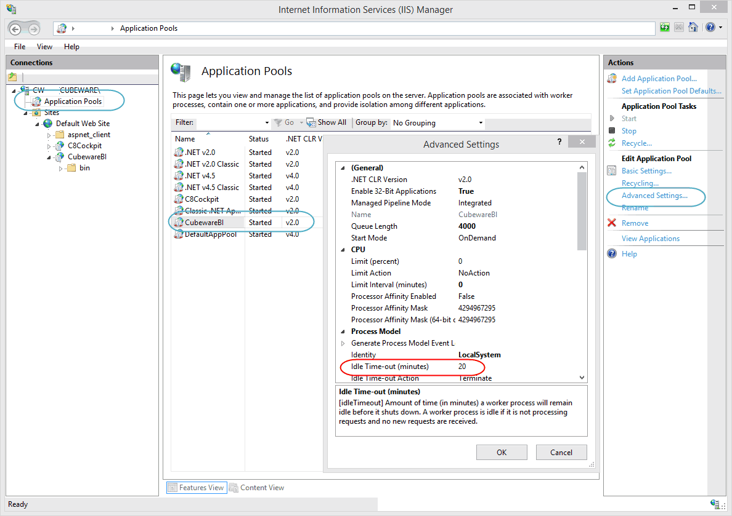The width and height of the screenshot is (732, 516).
Task: Click the C8Cockpit pool icon in list
Action: (178, 199)
